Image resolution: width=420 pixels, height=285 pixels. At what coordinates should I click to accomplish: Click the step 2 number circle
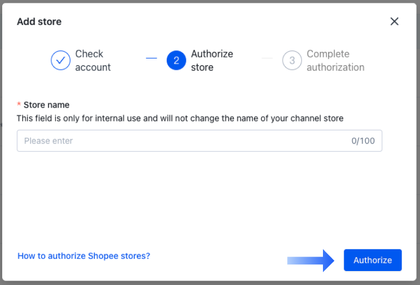176,60
